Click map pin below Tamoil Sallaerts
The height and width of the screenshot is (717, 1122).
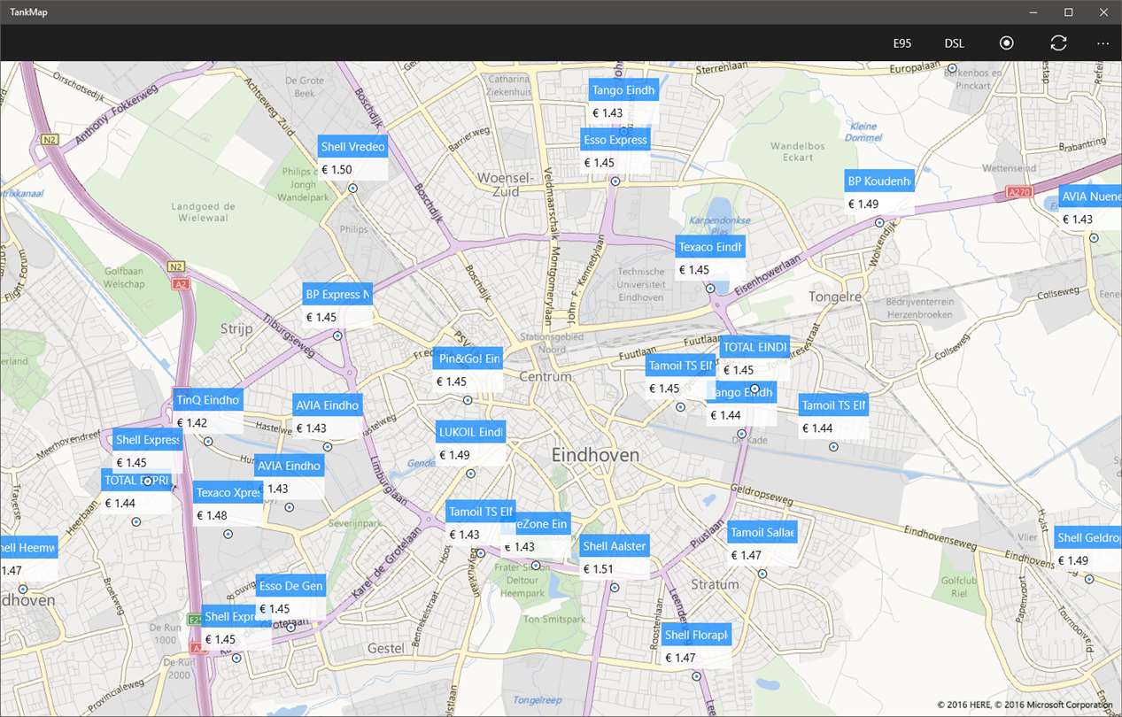[x=762, y=573]
